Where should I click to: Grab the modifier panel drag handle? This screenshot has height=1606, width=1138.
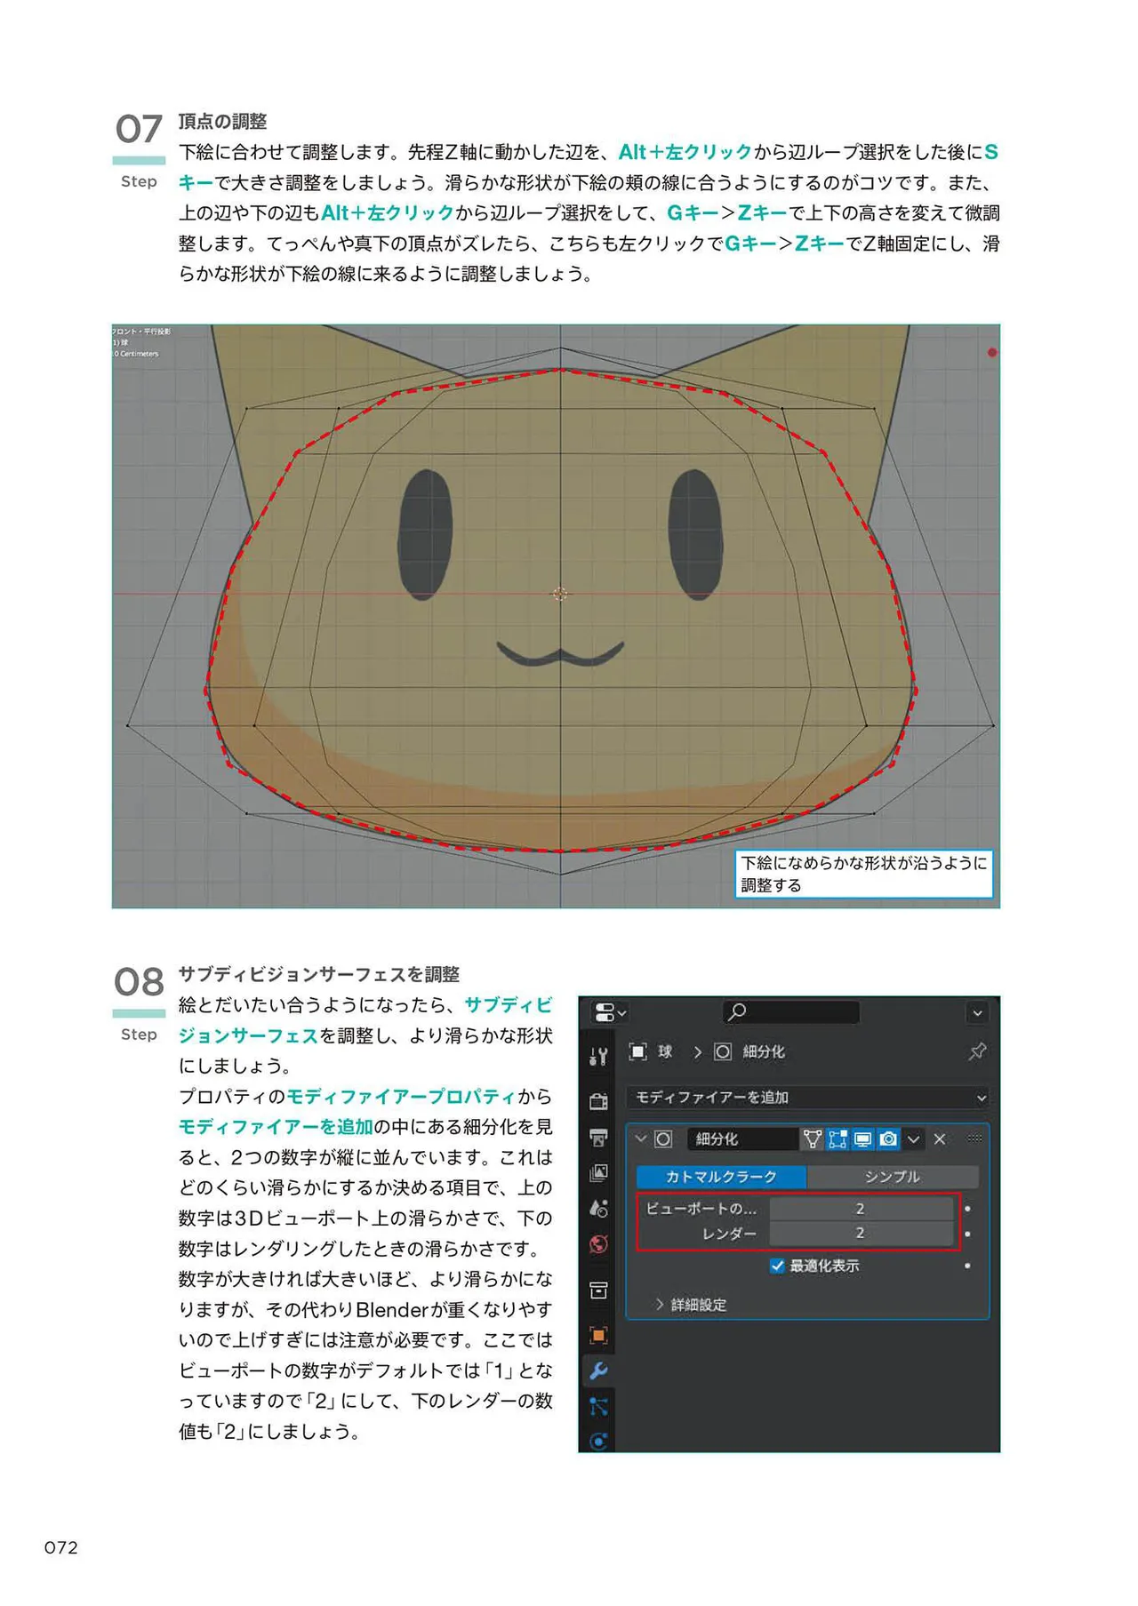pos(974,1139)
